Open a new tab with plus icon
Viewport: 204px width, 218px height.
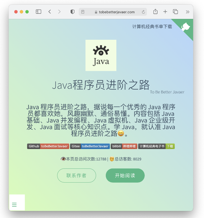[165, 12]
